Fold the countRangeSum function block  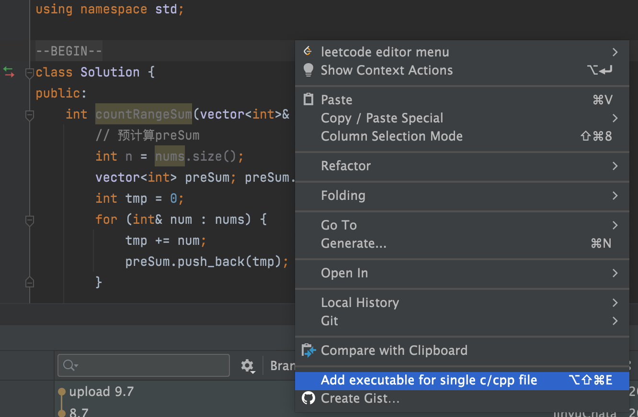point(30,115)
